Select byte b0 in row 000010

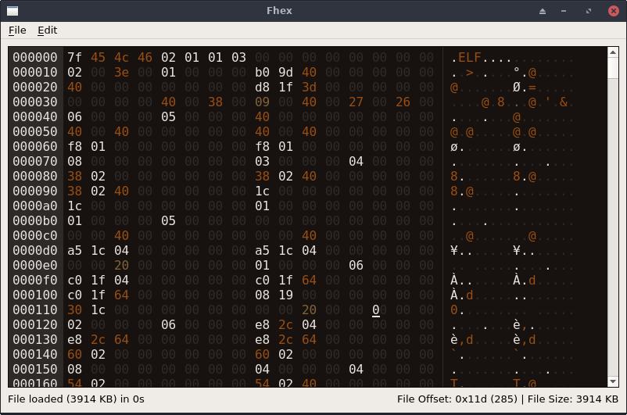point(262,73)
